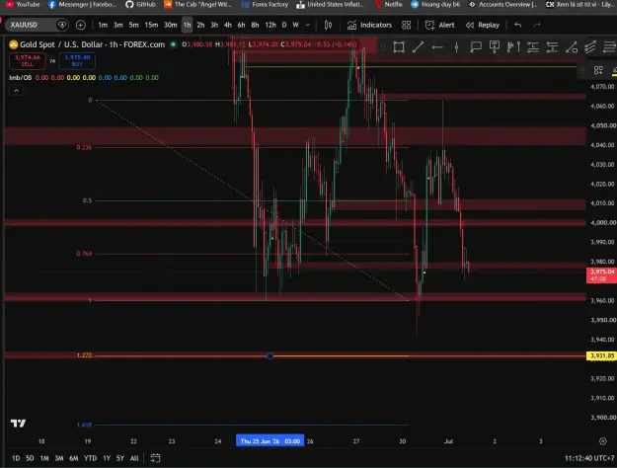Select the 1m timeframe

click(x=103, y=25)
